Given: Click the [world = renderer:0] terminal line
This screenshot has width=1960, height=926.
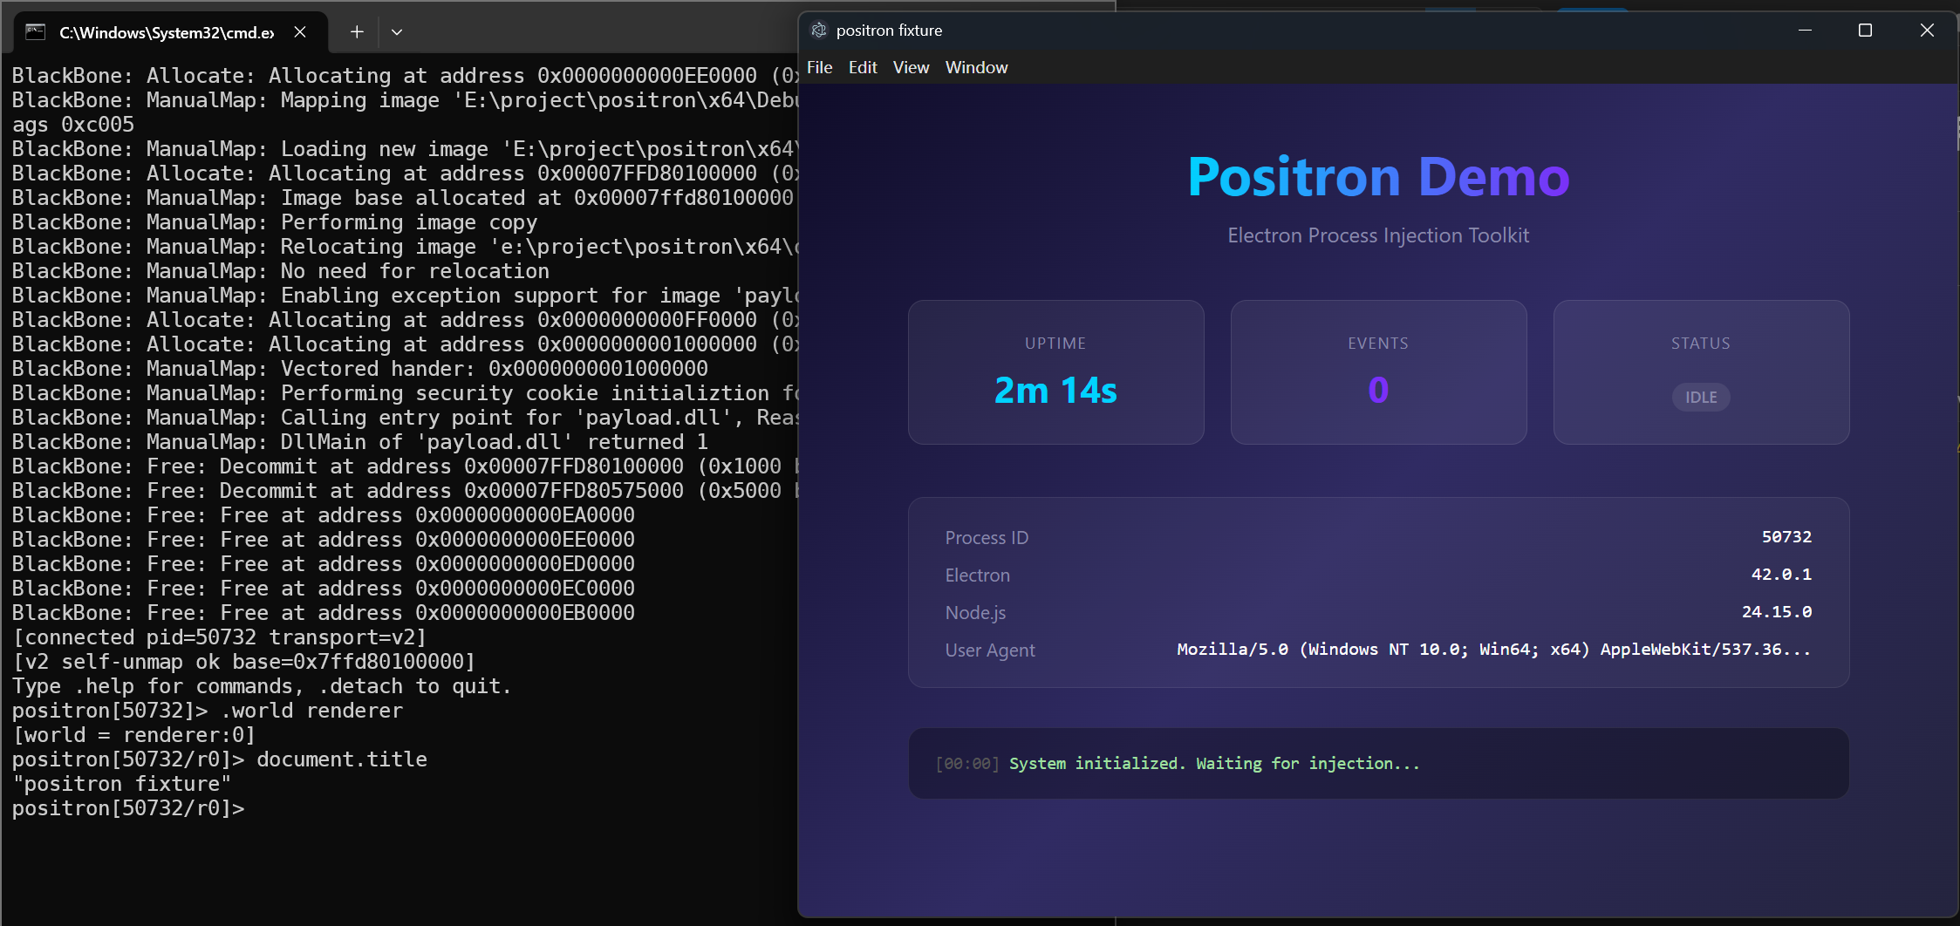Looking at the screenshot, I should 133,735.
